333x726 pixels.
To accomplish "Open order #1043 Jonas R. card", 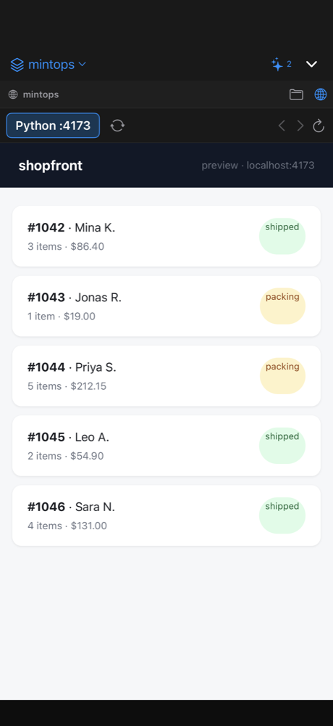I will (x=166, y=306).
